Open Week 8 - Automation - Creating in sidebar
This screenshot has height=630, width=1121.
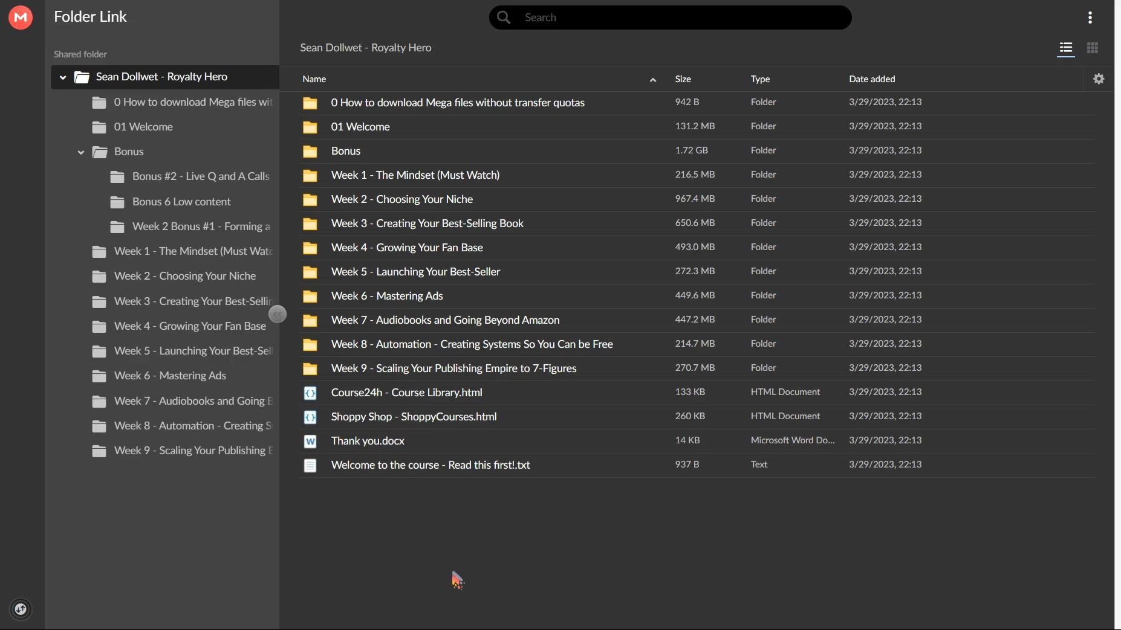pyautogui.click(x=193, y=426)
